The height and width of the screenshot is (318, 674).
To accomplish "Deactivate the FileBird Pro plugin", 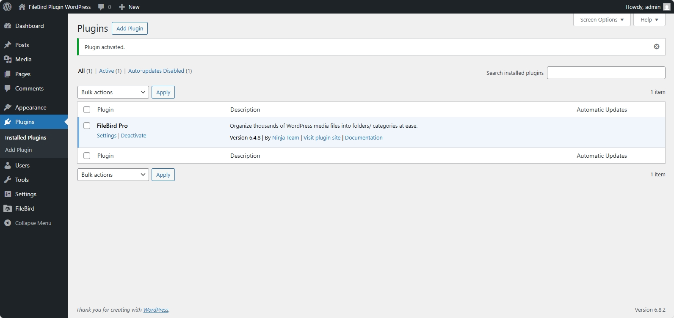I will coord(133,136).
